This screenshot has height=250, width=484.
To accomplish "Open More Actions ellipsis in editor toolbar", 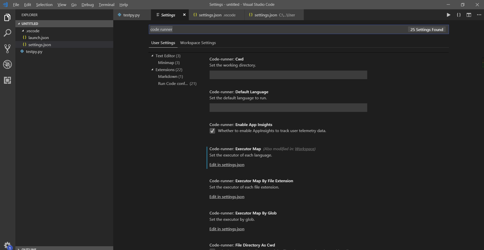I will 479,15.
